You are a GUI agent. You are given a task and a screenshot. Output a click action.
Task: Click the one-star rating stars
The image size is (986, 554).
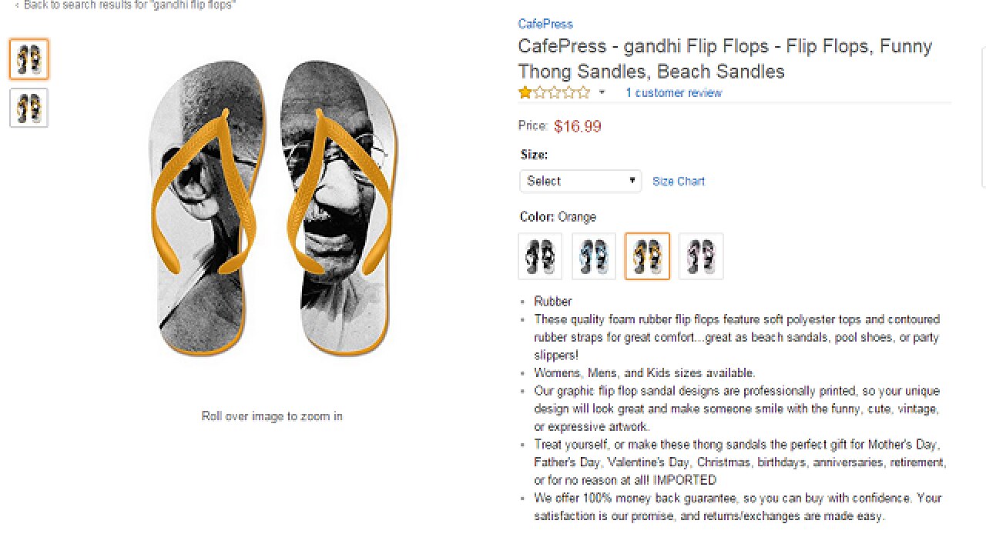[555, 92]
